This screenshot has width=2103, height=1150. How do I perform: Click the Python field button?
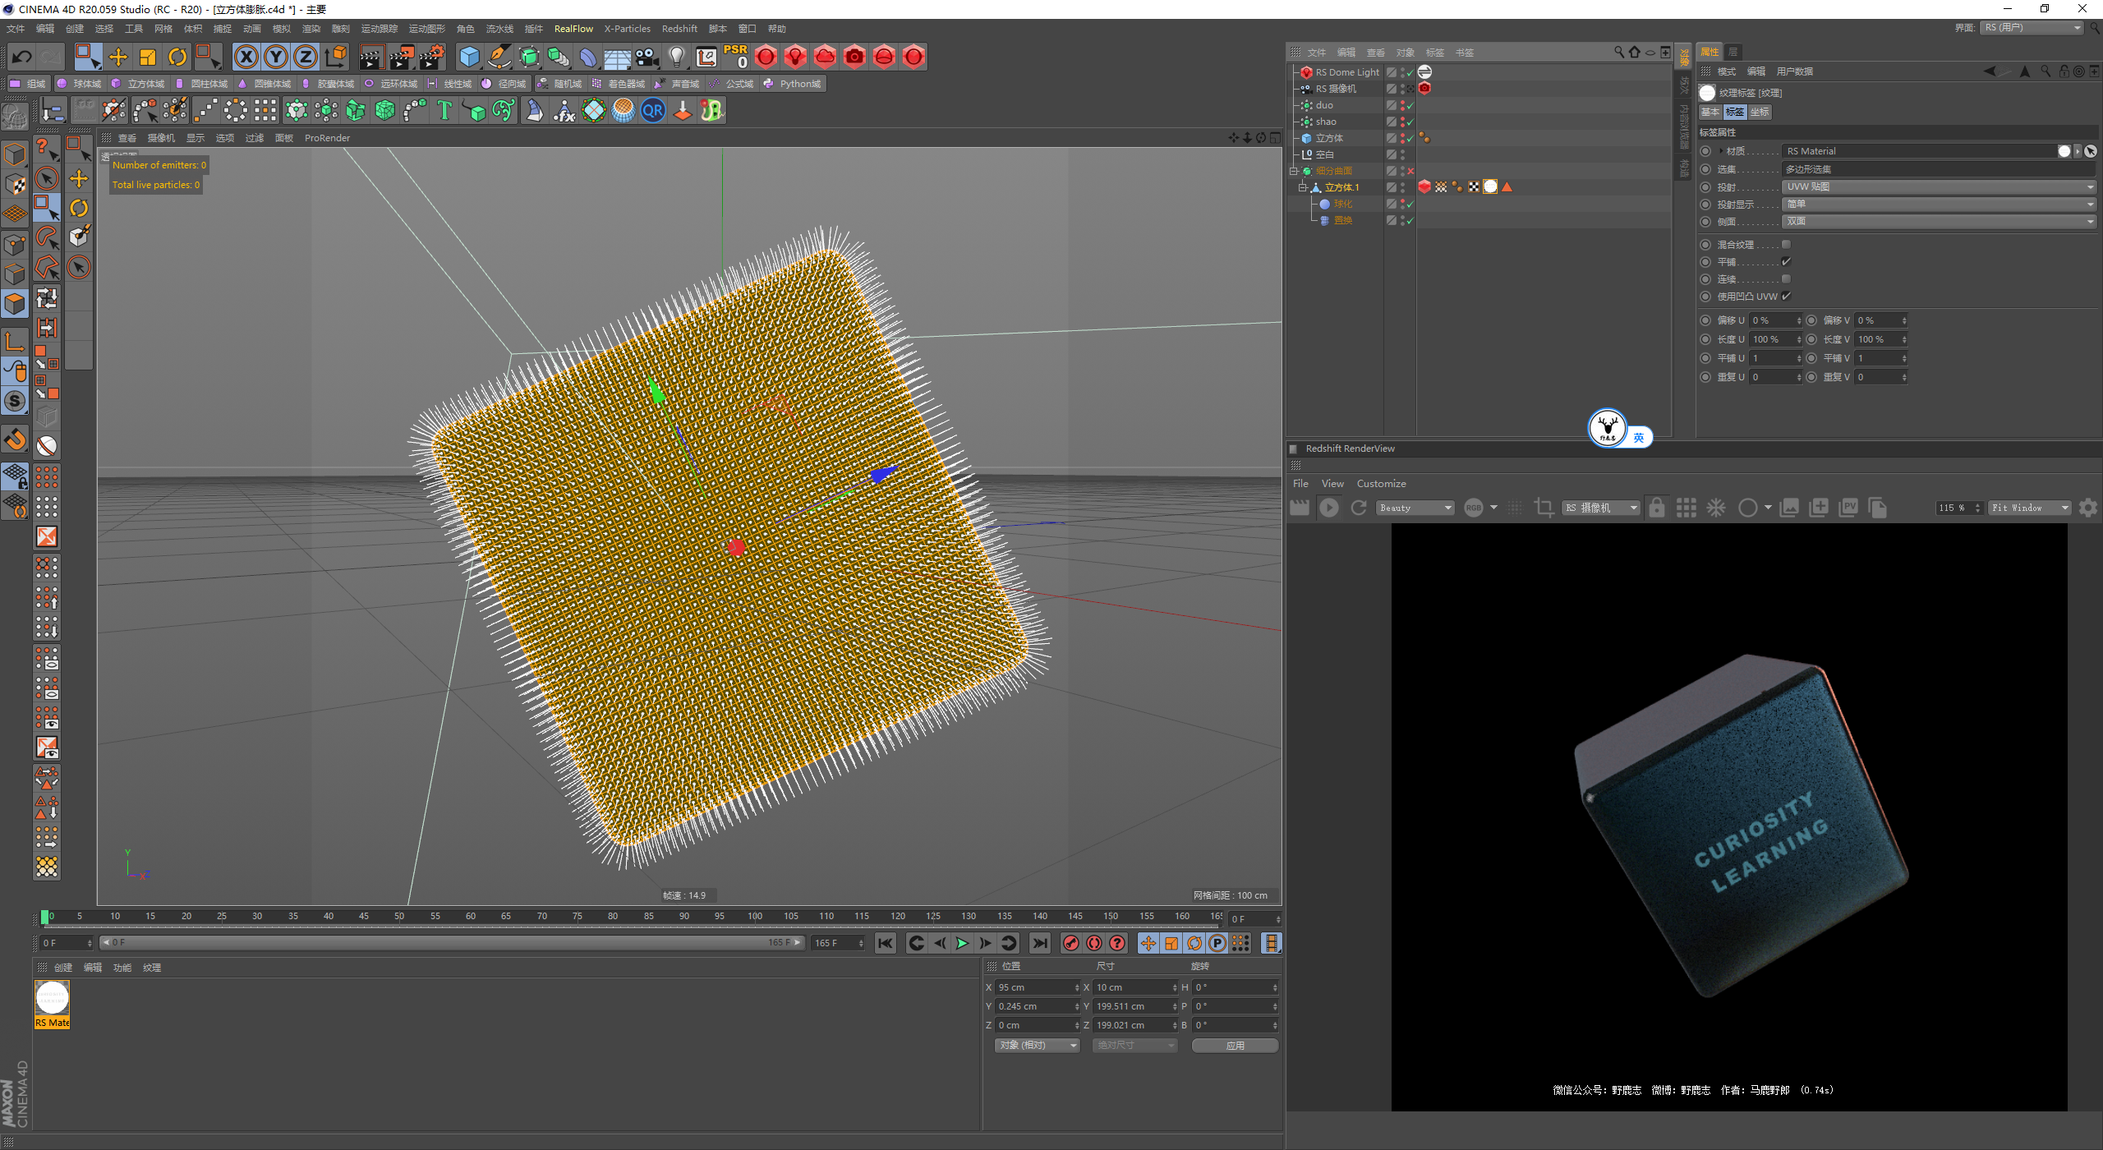tap(793, 84)
